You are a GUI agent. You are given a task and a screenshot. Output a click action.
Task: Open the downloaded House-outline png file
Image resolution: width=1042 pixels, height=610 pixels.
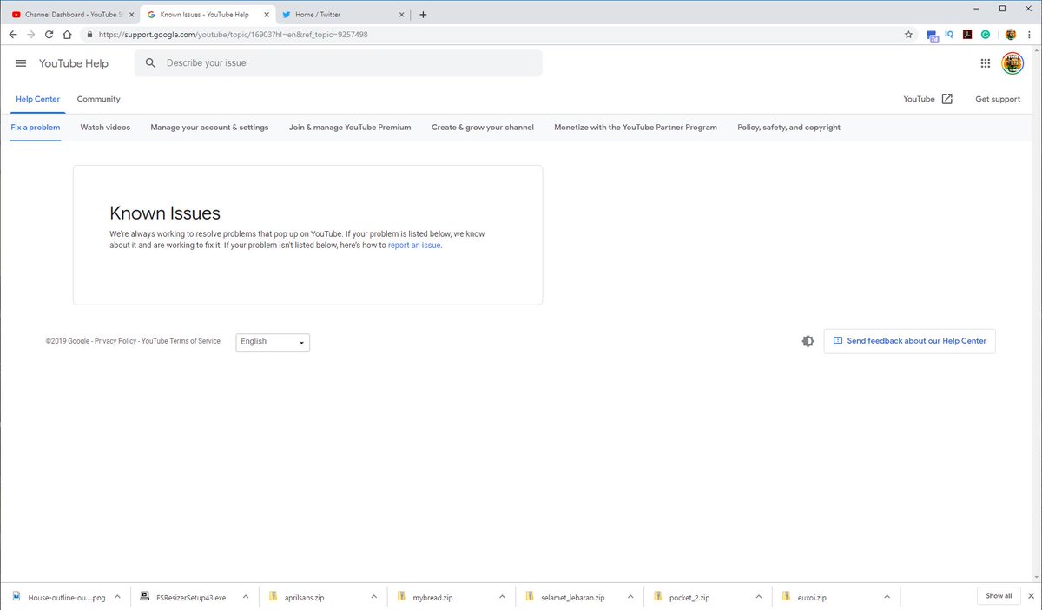(x=67, y=597)
